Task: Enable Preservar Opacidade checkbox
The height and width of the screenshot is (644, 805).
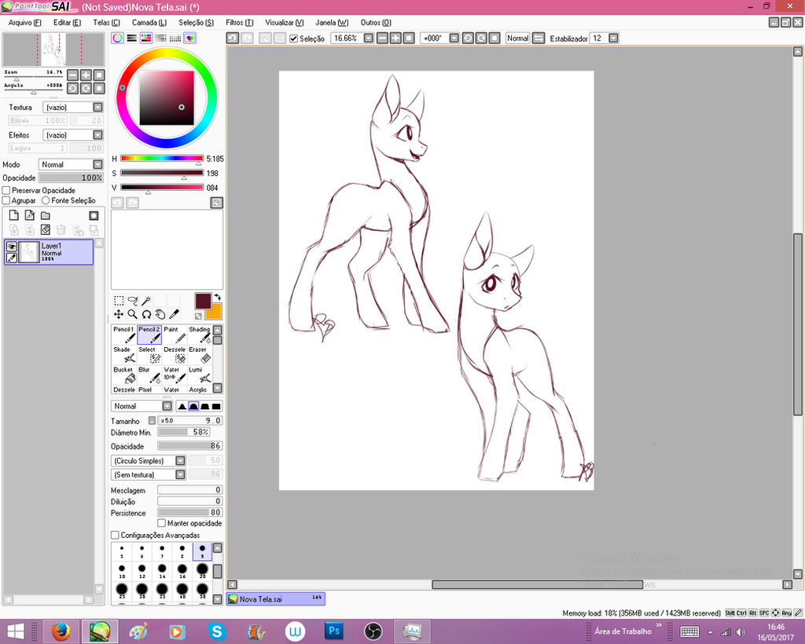Action: pyautogui.click(x=6, y=190)
